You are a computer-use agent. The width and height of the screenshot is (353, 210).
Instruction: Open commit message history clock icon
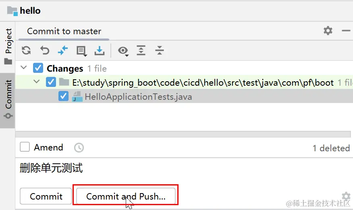coord(79,148)
